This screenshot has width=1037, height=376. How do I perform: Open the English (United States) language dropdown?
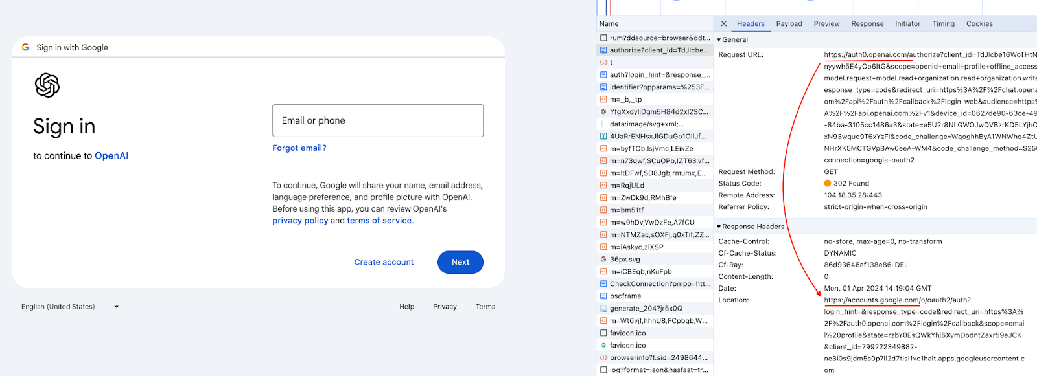point(70,307)
